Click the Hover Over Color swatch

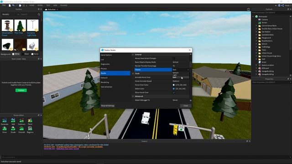pyautogui.click(x=174, y=85)
